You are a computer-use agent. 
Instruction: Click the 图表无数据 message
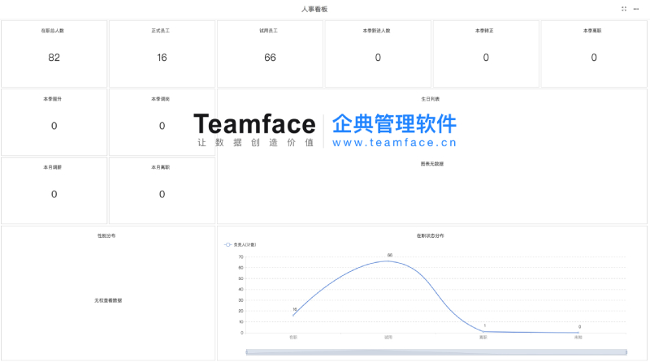pyautogui.click(x=432, y=164)
